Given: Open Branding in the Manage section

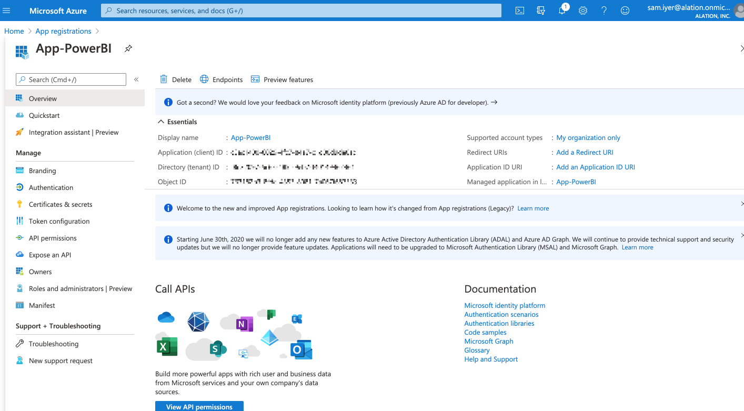Looking at the screenshot, I should [x=75, y=171].
